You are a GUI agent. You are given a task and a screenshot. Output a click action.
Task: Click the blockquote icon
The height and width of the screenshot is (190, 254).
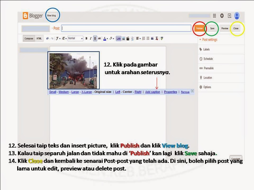click(x=152, y=38)
